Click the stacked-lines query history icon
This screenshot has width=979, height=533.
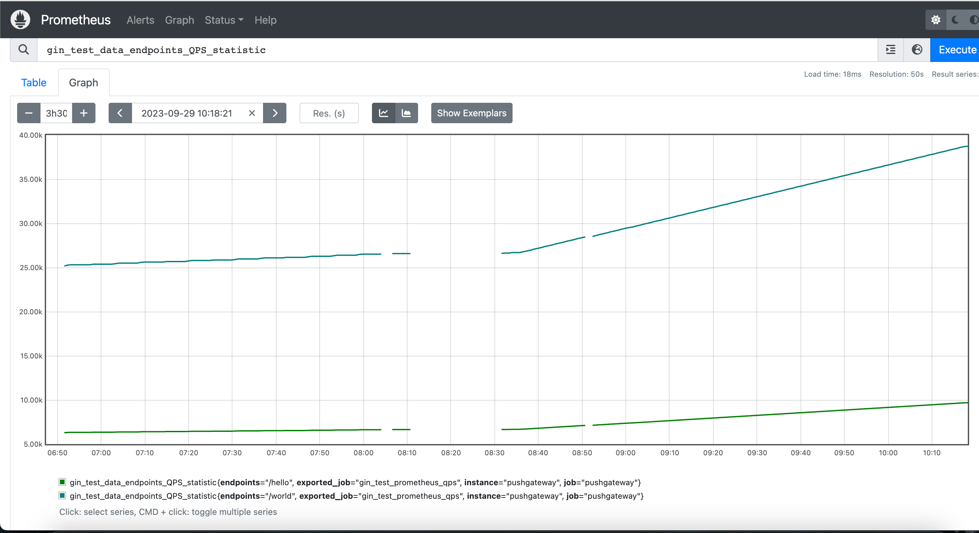(890, 50)
